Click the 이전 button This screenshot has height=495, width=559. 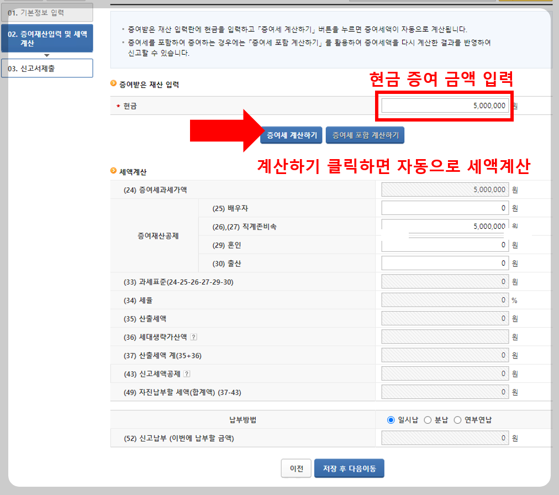(x=296, y=467)
